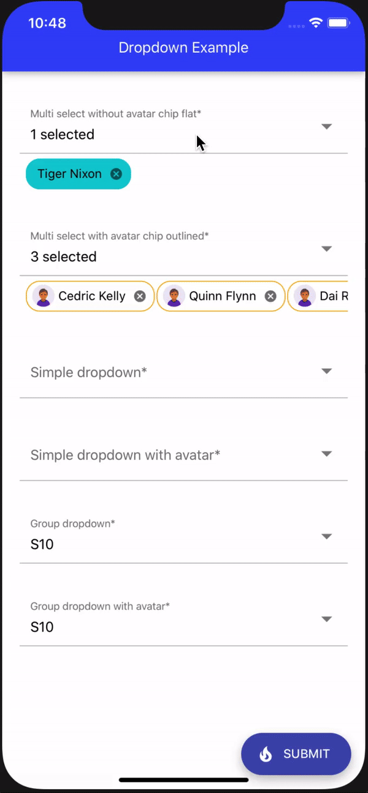
Task: Click the flame icon on the Submit button
Action: click(266, 754)
